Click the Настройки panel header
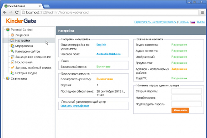Image resolution: width=207 pixels, height=138 pixels. click(x=131, y=31)
